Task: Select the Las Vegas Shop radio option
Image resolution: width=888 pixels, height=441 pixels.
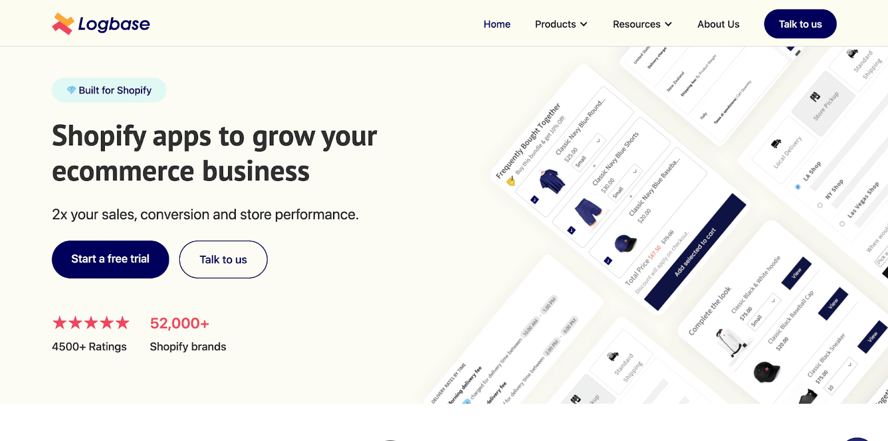Action: pos(842,224)
